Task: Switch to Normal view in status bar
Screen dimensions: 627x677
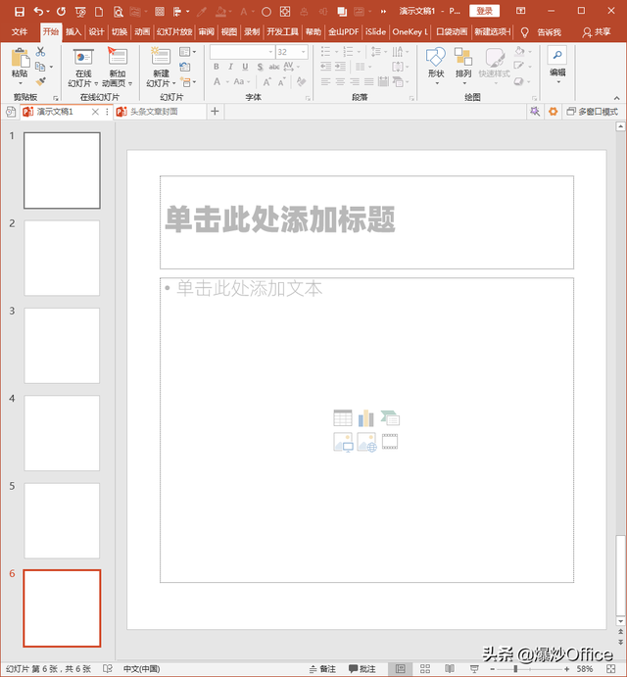Action: 401,669
